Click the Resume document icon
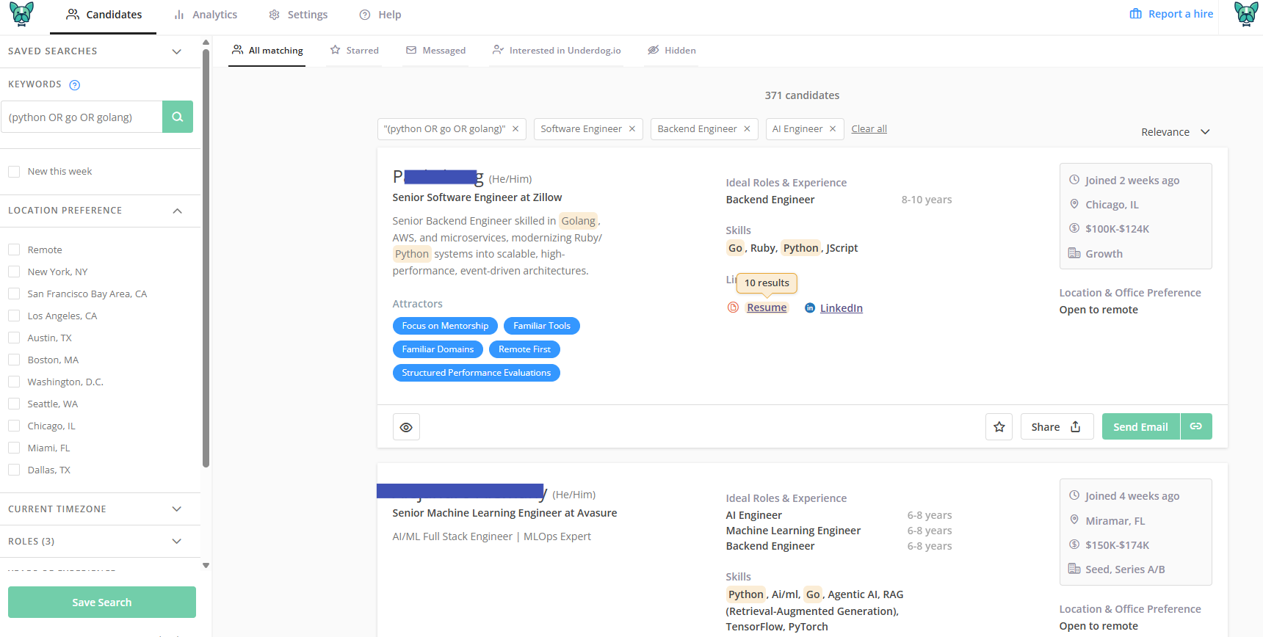 [x=733, y=307]
